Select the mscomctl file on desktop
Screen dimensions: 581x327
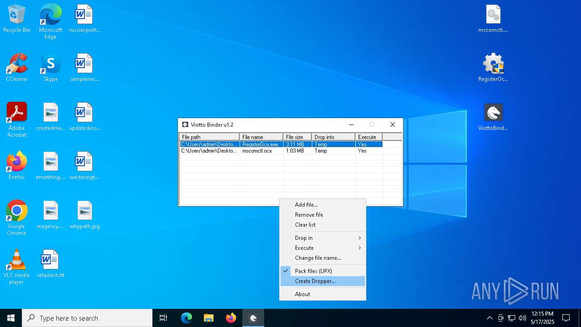tap(493, 19)
